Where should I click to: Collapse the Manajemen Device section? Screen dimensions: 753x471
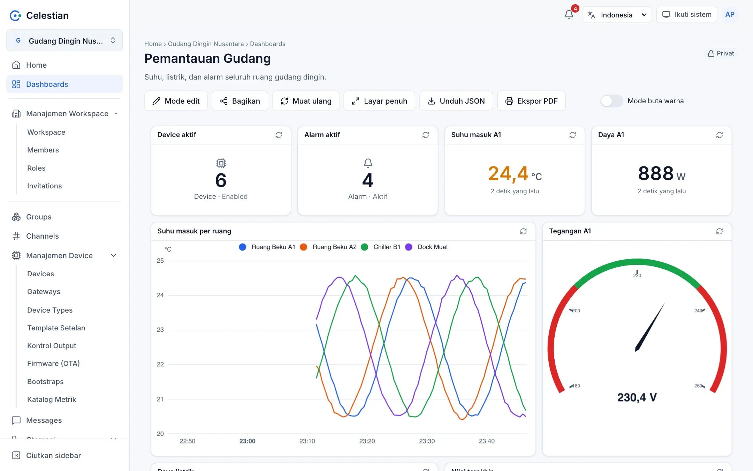point(64,256)
